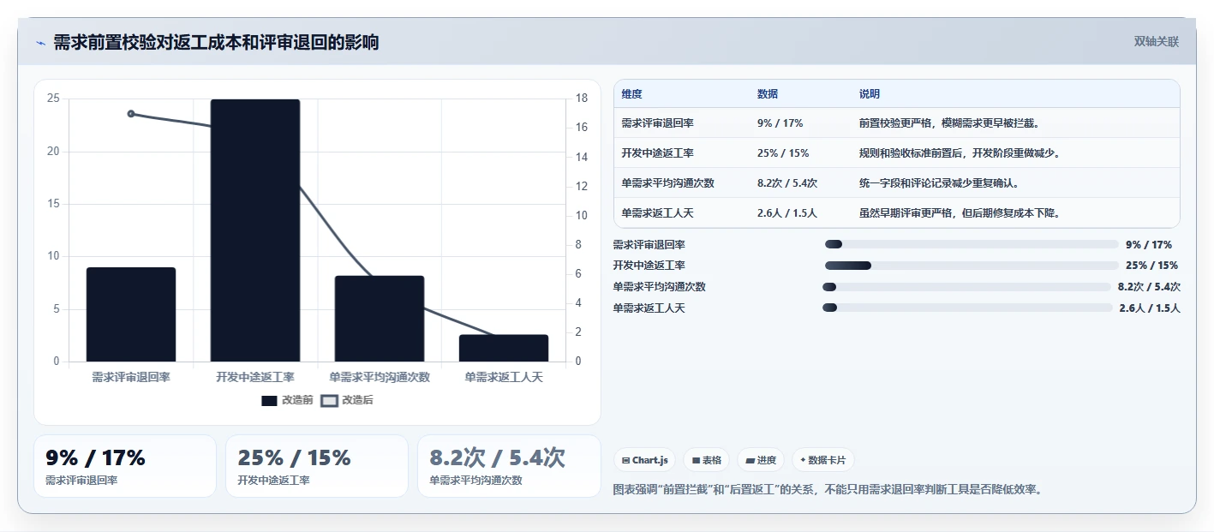Click the line's circle data point above the first bar

[x=131, y=113]
